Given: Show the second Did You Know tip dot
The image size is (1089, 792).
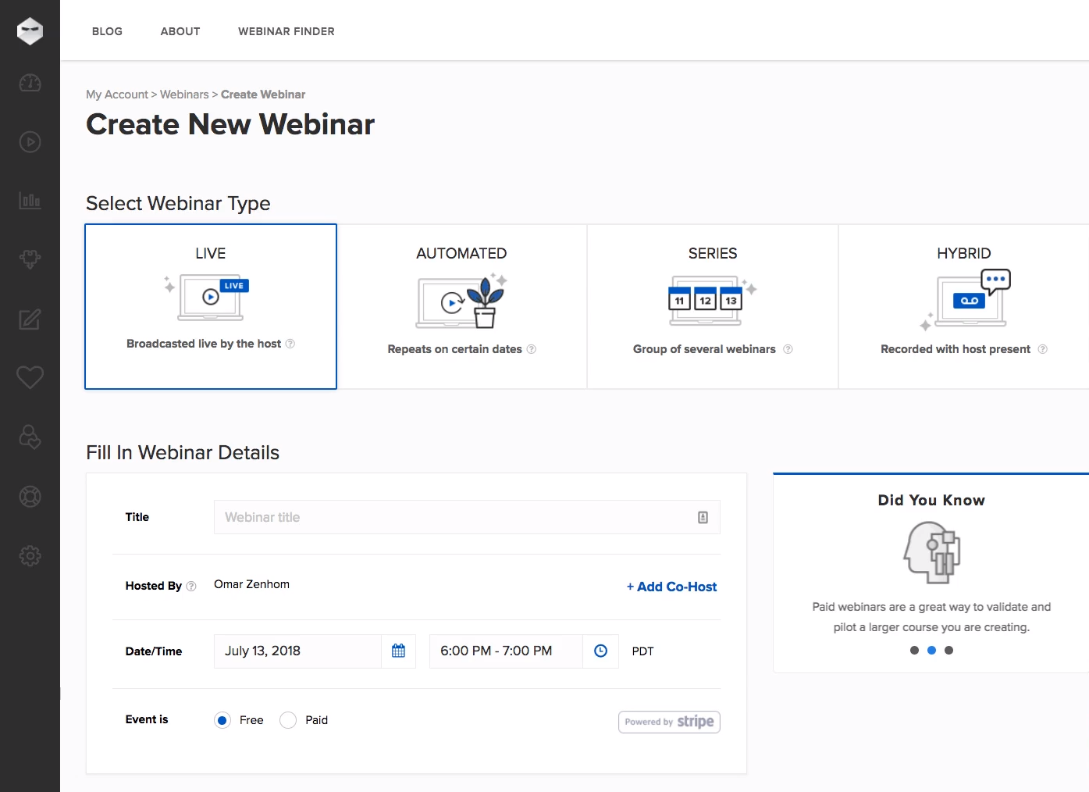Looking at the screenshot, I should (931, 650).
